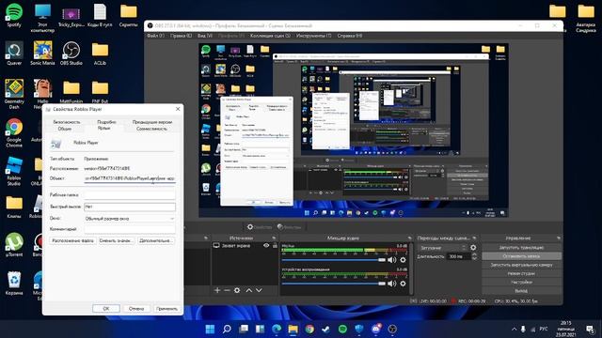602x338 pixels.
Task: Click Применить in Roblox Player properties
Action: 166,309
